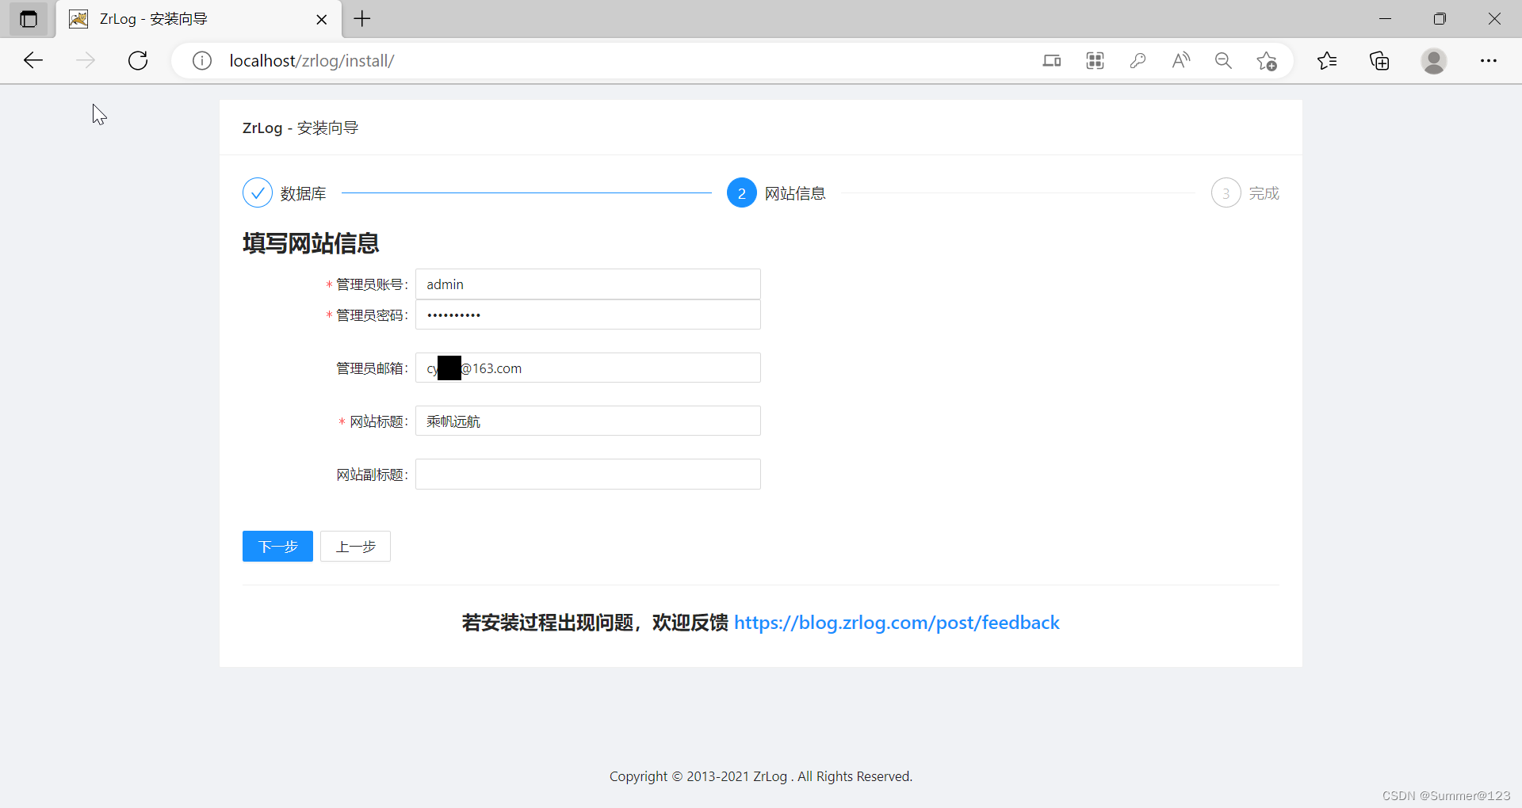Open the Collections panel

tap(1379, 60)
